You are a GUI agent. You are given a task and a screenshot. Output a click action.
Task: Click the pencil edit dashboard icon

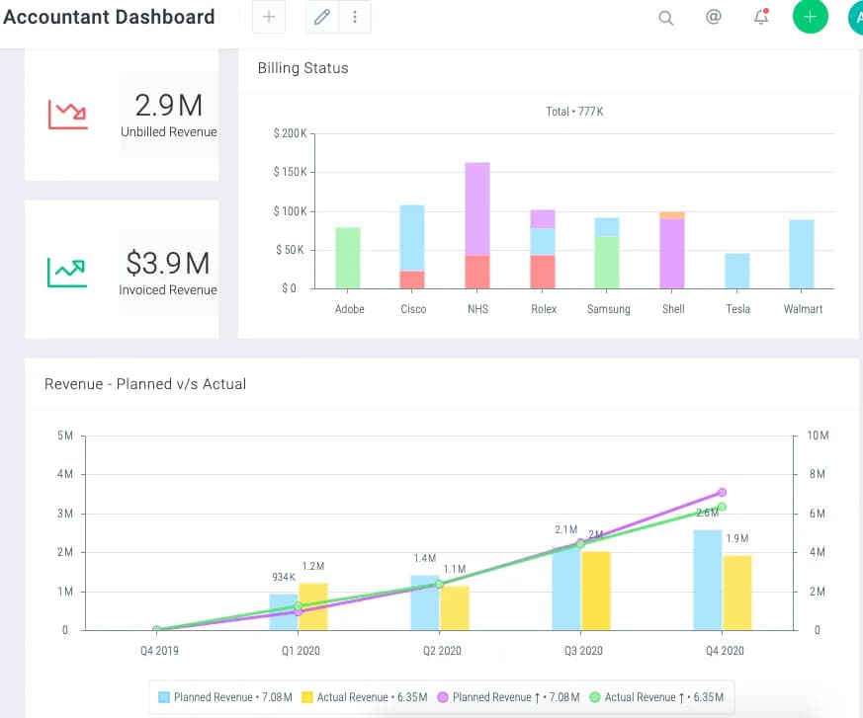click(x=322, y=17)
